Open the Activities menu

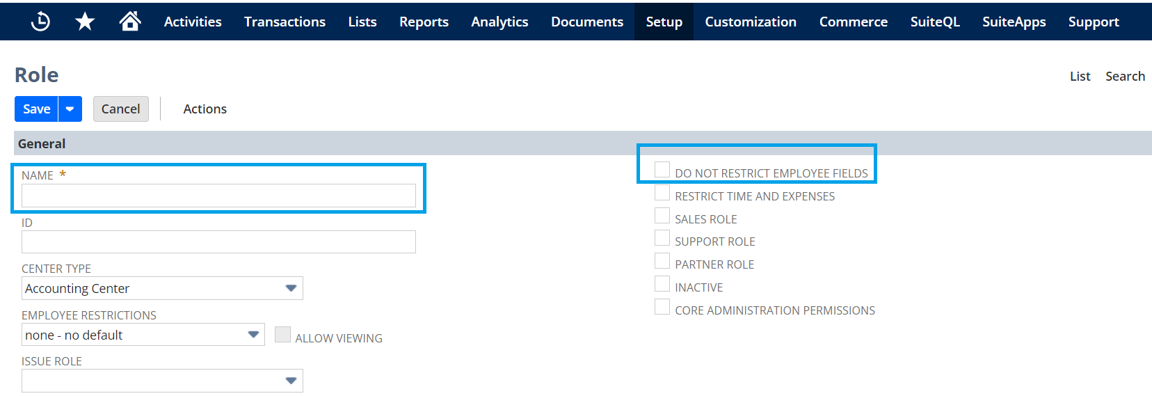coord(193,22)
